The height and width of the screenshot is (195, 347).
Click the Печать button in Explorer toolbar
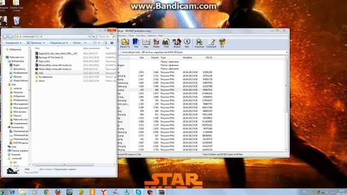(x=77, y=43)
